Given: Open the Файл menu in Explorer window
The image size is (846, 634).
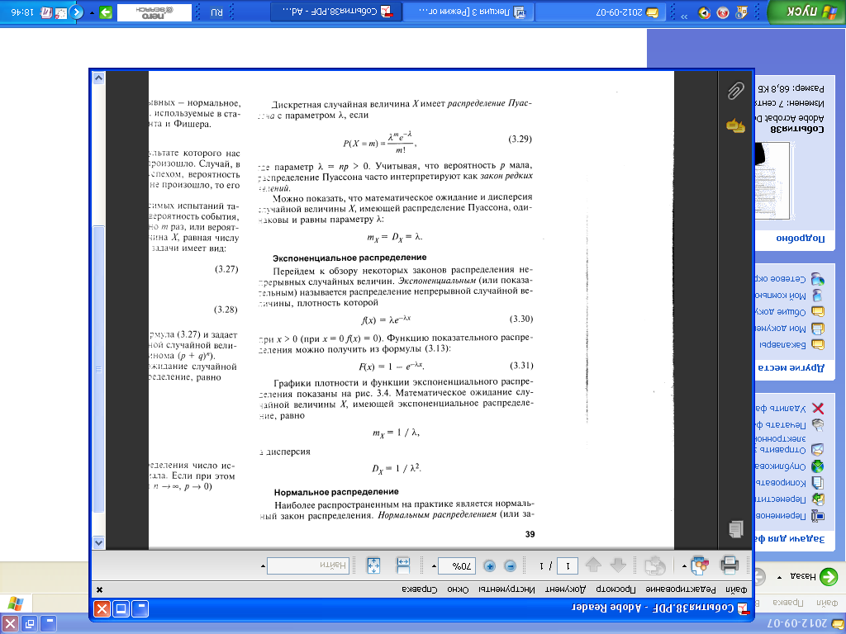Looking at the screenshot, I should tap(826, 603).
